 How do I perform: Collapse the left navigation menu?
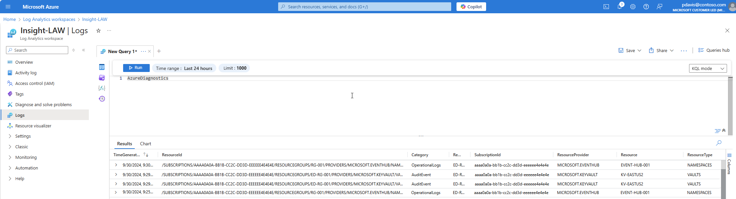point(84,50)
